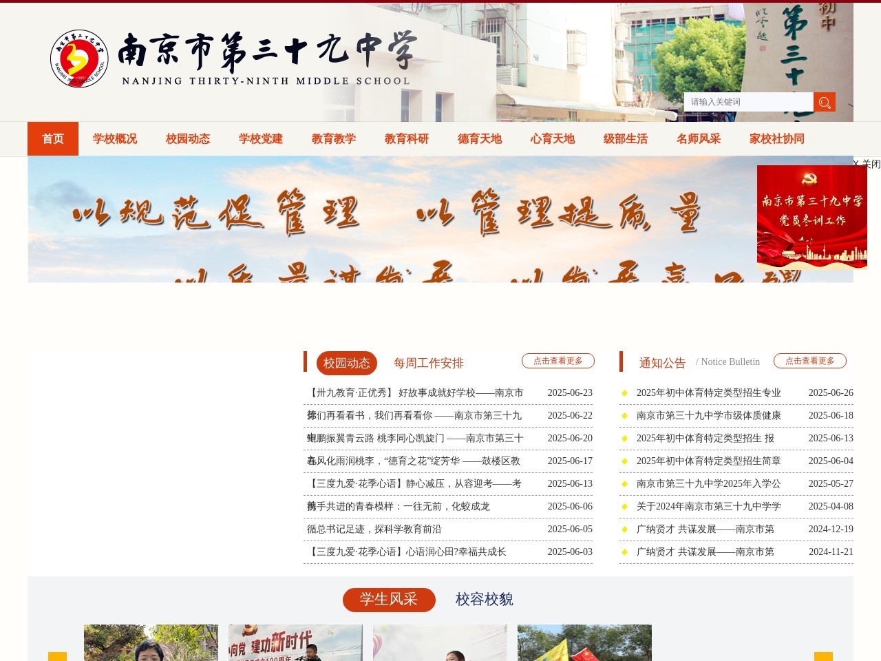Open the 2025年初中体育特定类型招生专业 notice
Viewport: 881px width, 661px height.
coord(709,392)
